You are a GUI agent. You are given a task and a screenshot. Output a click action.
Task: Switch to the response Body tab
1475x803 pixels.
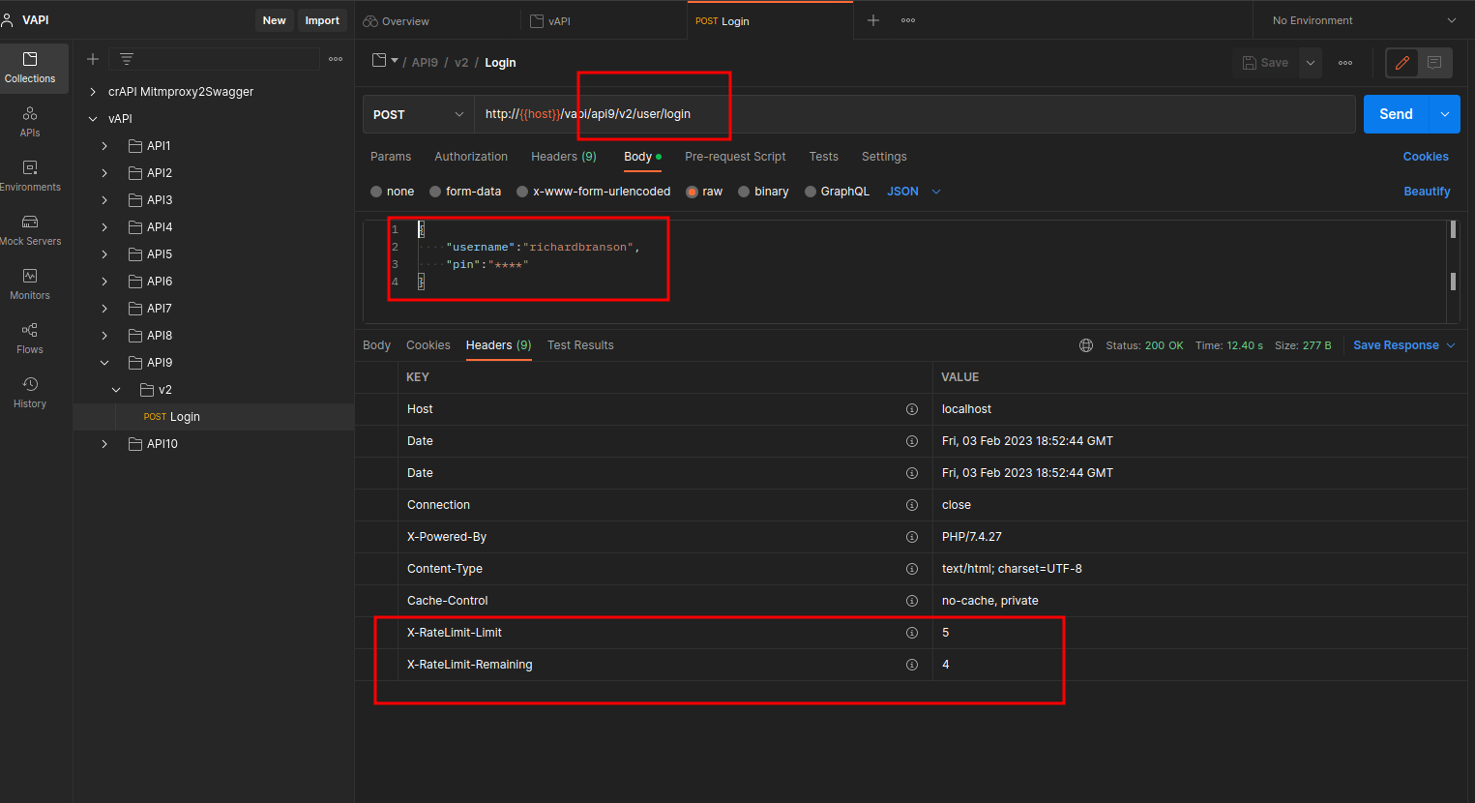point(376,345)
